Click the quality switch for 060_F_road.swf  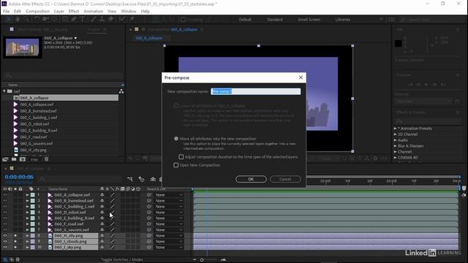tap(113, 224)
